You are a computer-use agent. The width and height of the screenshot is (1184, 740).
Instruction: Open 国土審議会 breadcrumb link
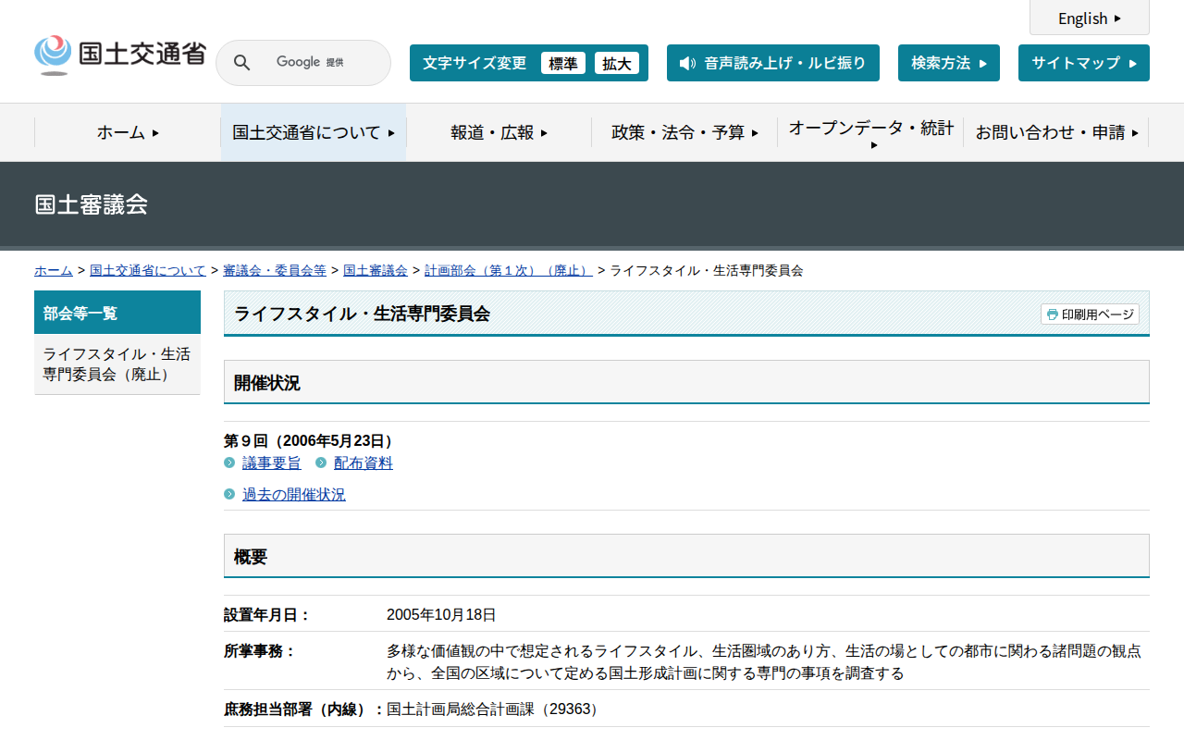coord(376,270)
